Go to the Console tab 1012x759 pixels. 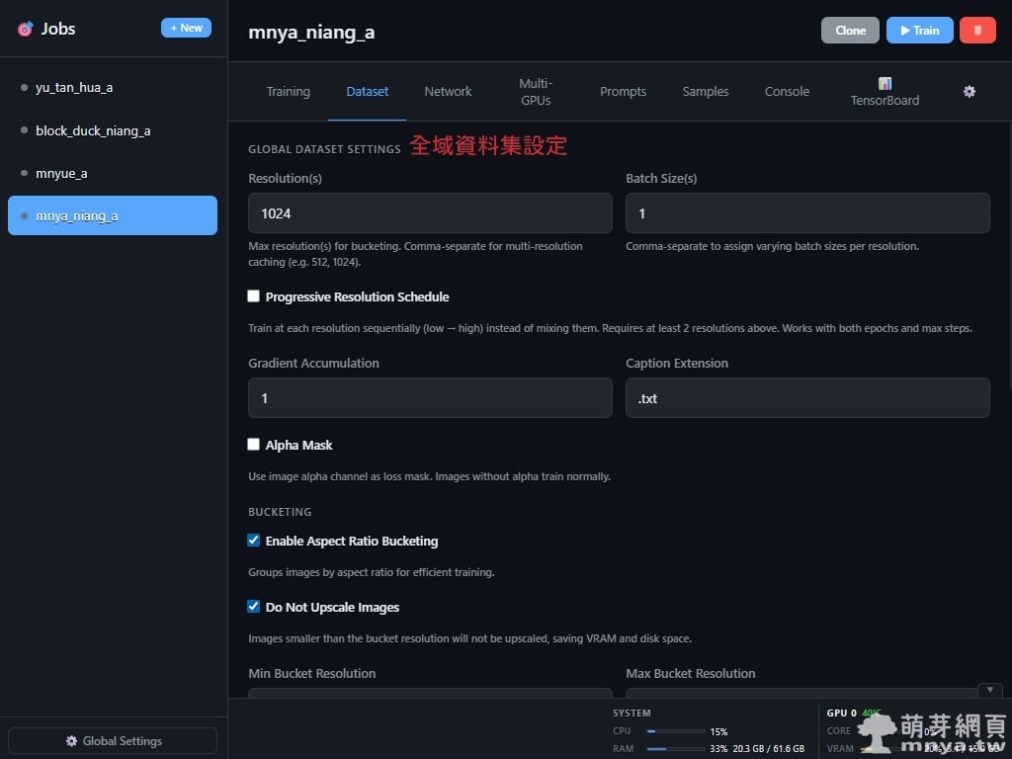787,91
